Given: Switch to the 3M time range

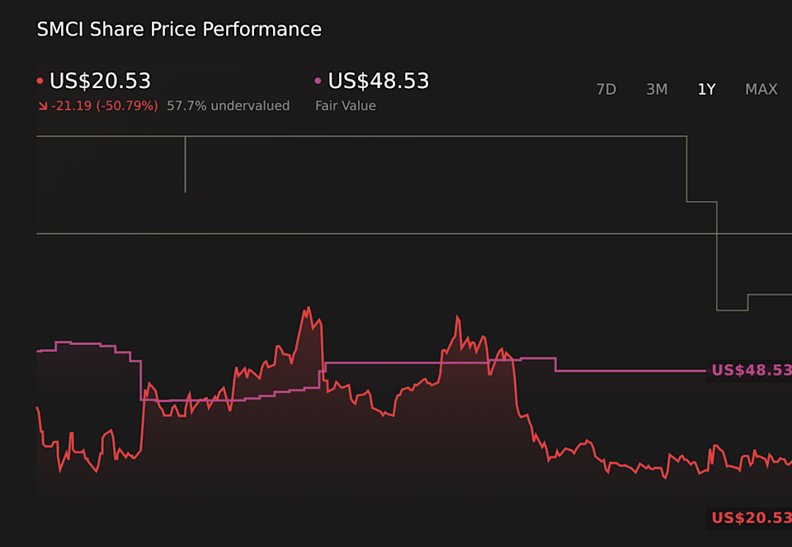Looking at the screenshot, I should pyautogui.click(x=657, y=89).
